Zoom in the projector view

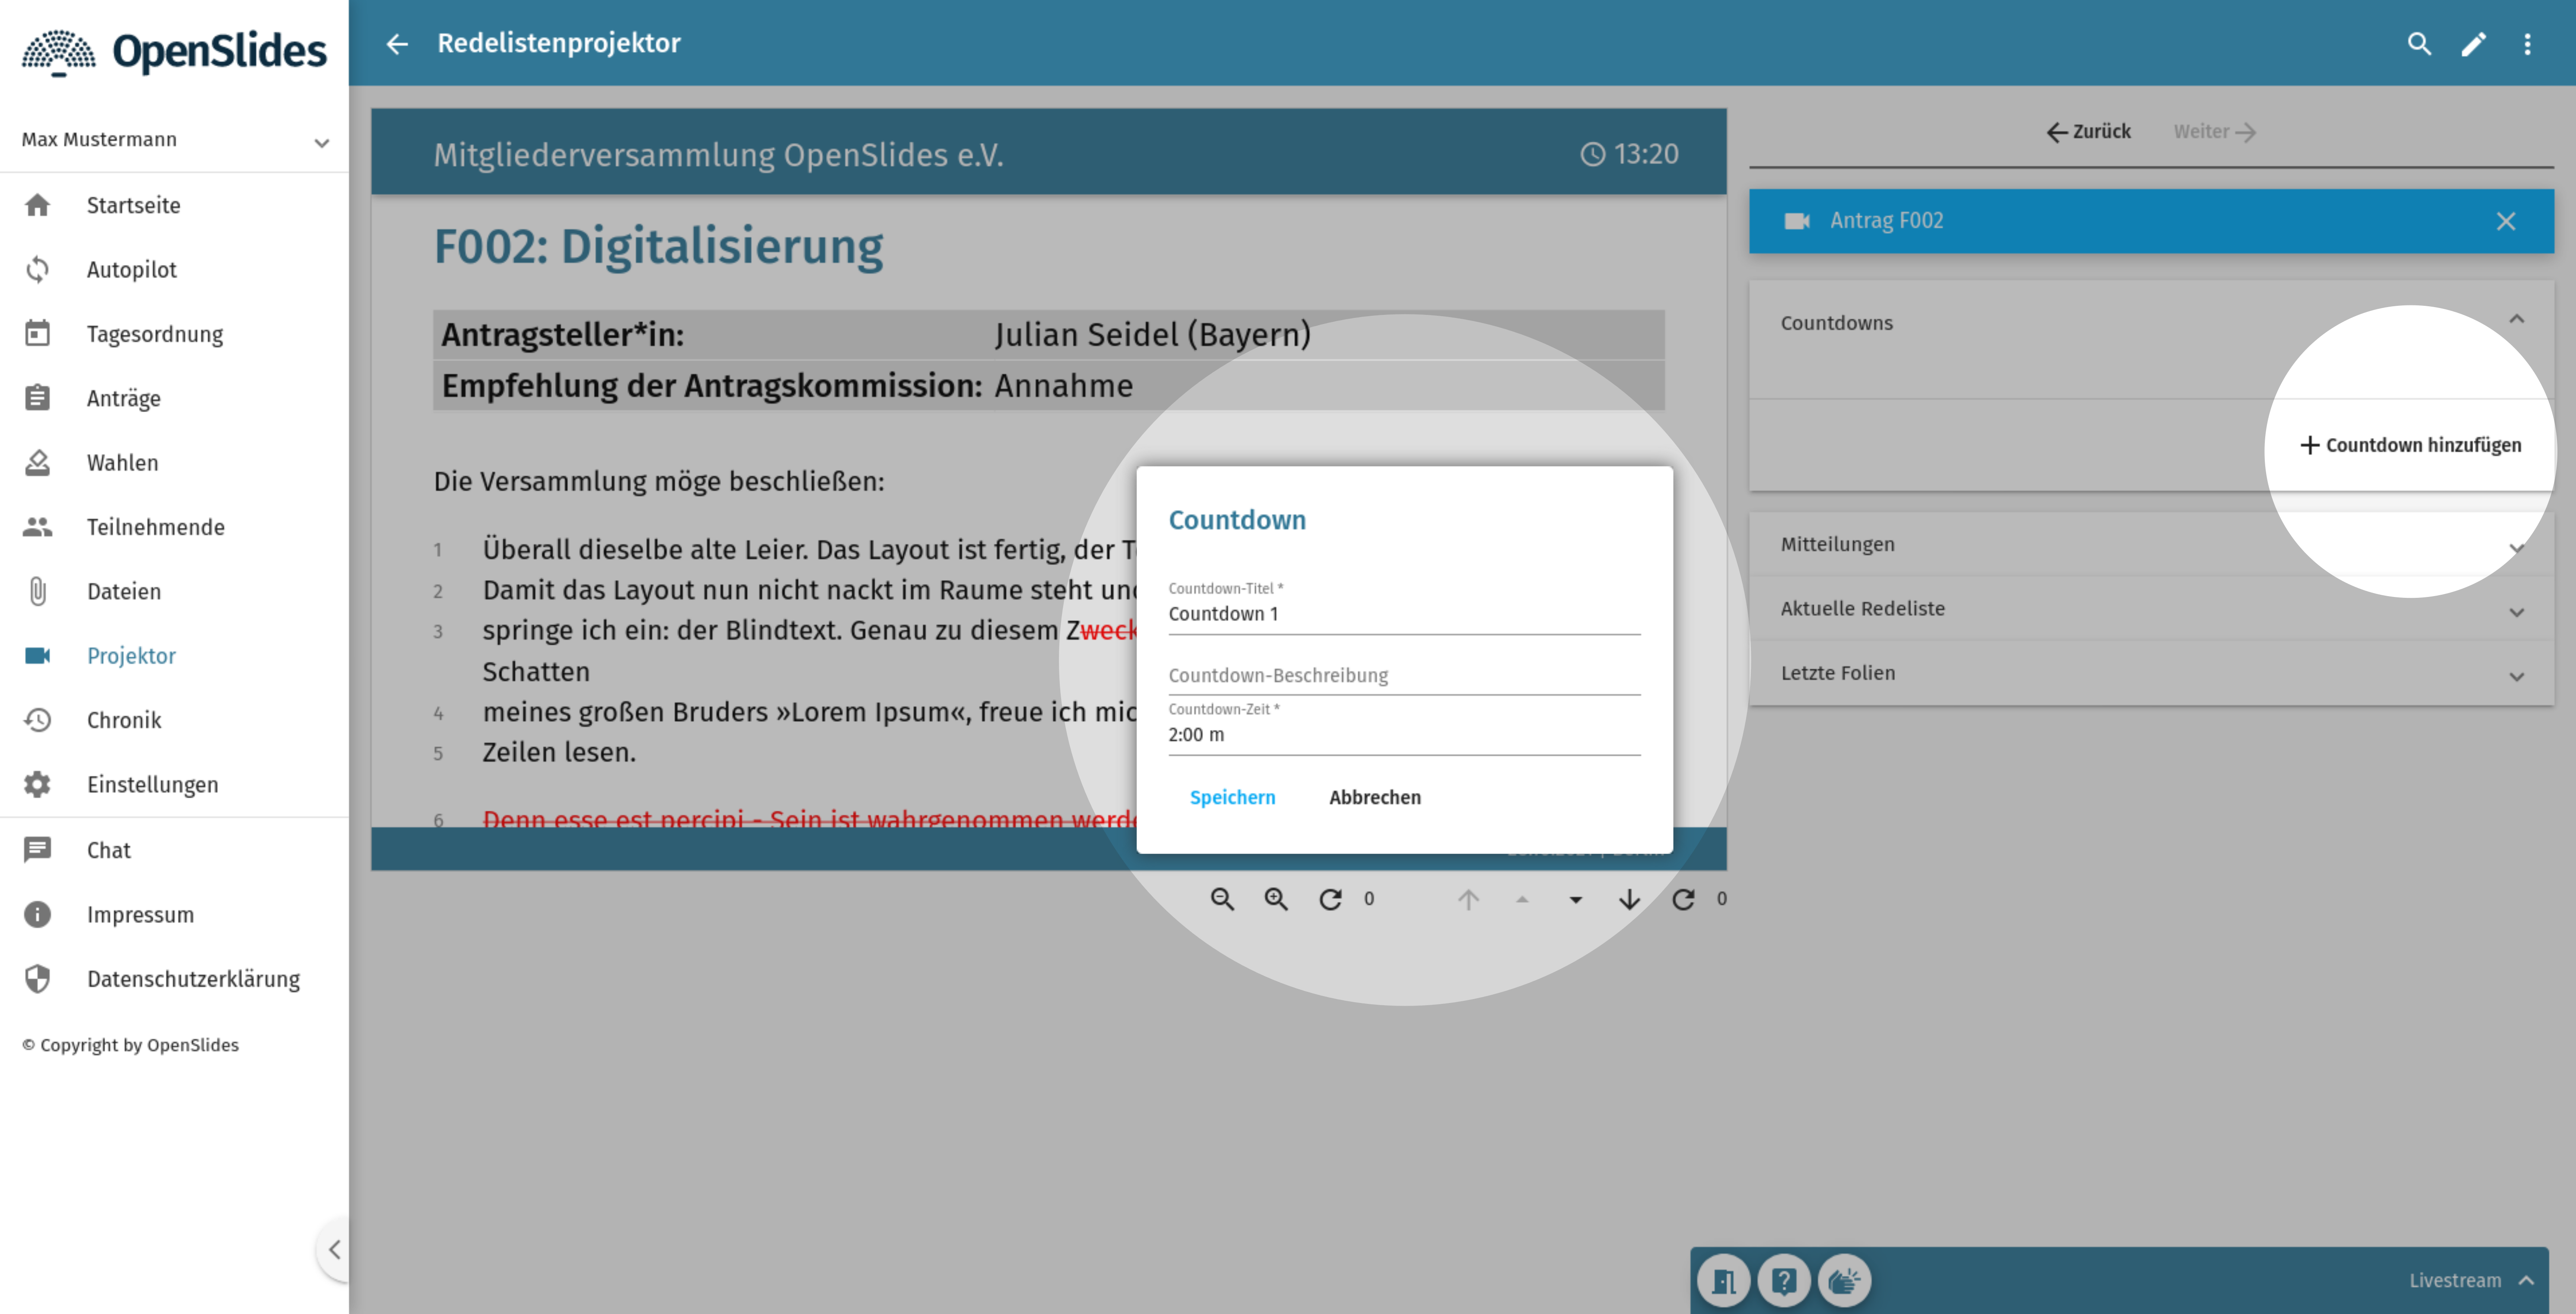[1276, 898]
